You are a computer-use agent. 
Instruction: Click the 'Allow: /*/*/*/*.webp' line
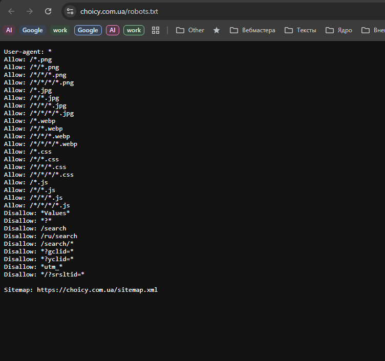40,144
